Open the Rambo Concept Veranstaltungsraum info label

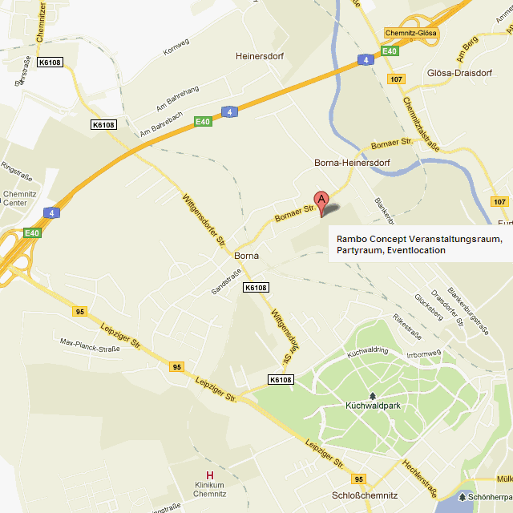pyautogui.click(x=420, y=244)
